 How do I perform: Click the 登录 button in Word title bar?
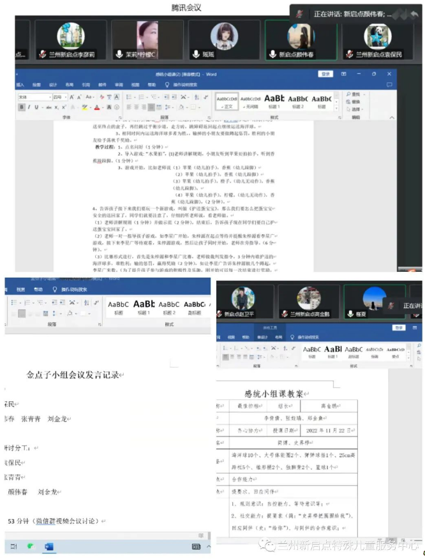click(x=326, y=74)
